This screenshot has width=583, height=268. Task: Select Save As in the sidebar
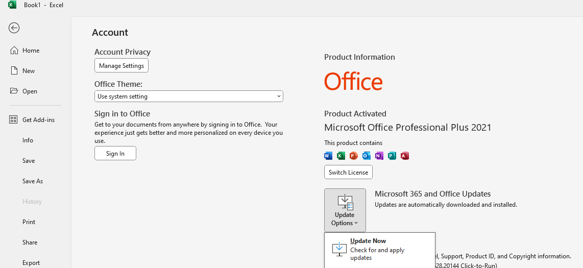33,181
